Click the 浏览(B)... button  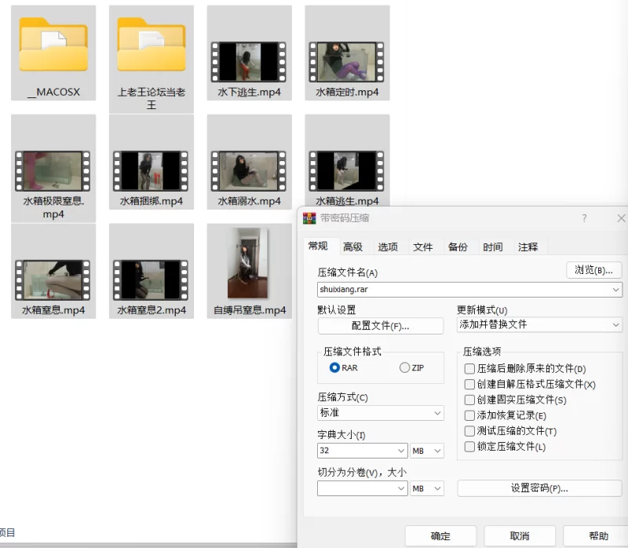tap(594, 270)
